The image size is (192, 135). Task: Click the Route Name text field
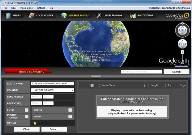point(53,84)
